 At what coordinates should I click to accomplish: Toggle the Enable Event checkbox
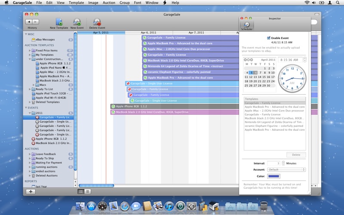click(x=269, y=38)
